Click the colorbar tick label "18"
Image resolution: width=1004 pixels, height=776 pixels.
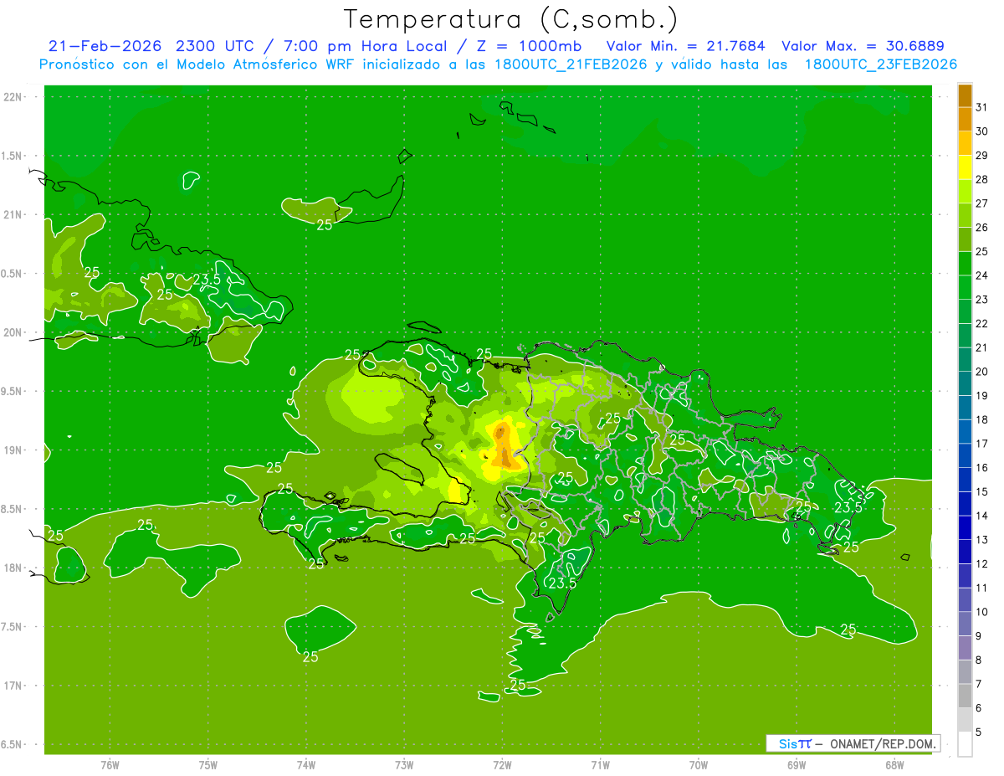[982, 420]
